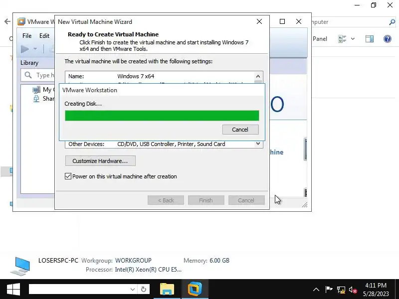Open Explorer help icon

(x=388, y=39)
